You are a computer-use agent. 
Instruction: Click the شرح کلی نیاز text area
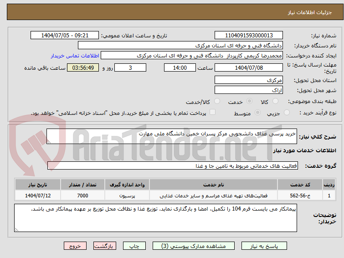(172, 136)
